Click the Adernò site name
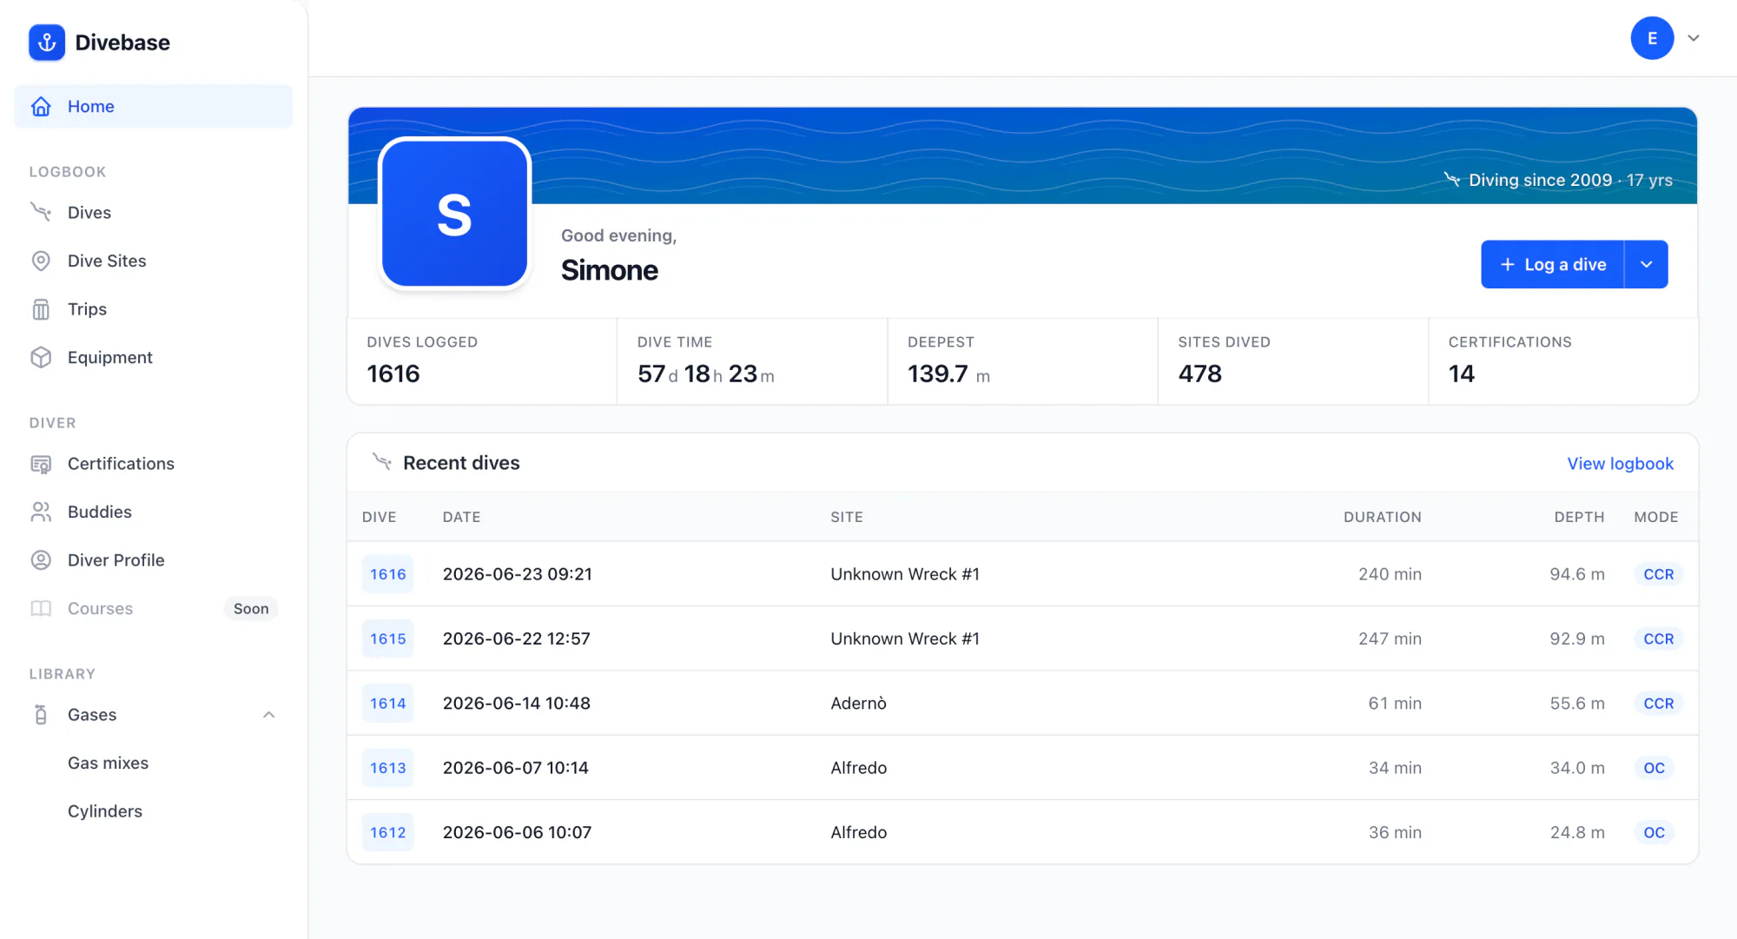 click(858, 704)
